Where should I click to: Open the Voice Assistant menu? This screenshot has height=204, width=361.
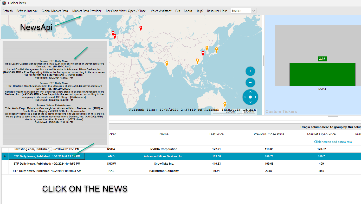pos(161,11)
